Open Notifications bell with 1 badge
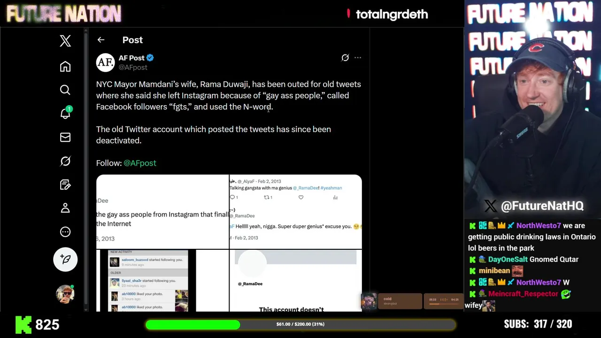 coord(65,113)
